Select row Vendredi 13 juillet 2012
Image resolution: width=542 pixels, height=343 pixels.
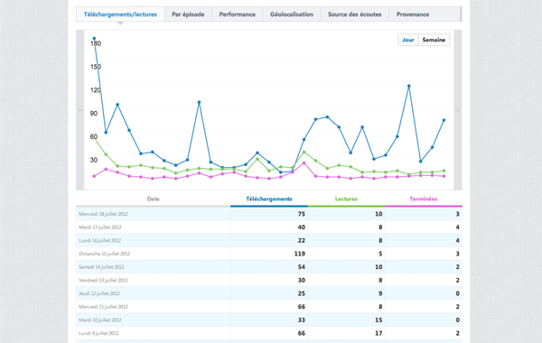click(269, 280)
